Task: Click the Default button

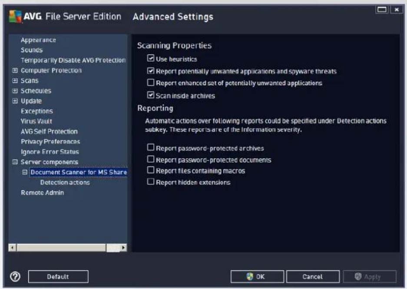Action: pyautogui.click(x=58, y=276)
